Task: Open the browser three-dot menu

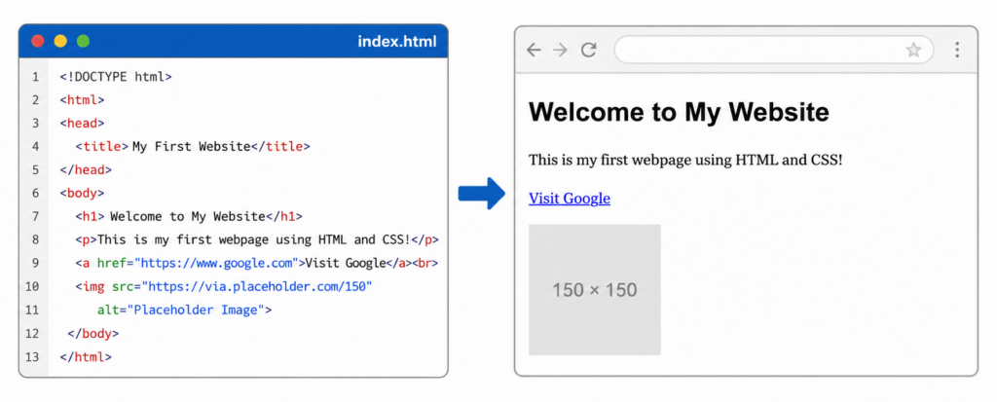Action: click(x=957, y=51)
